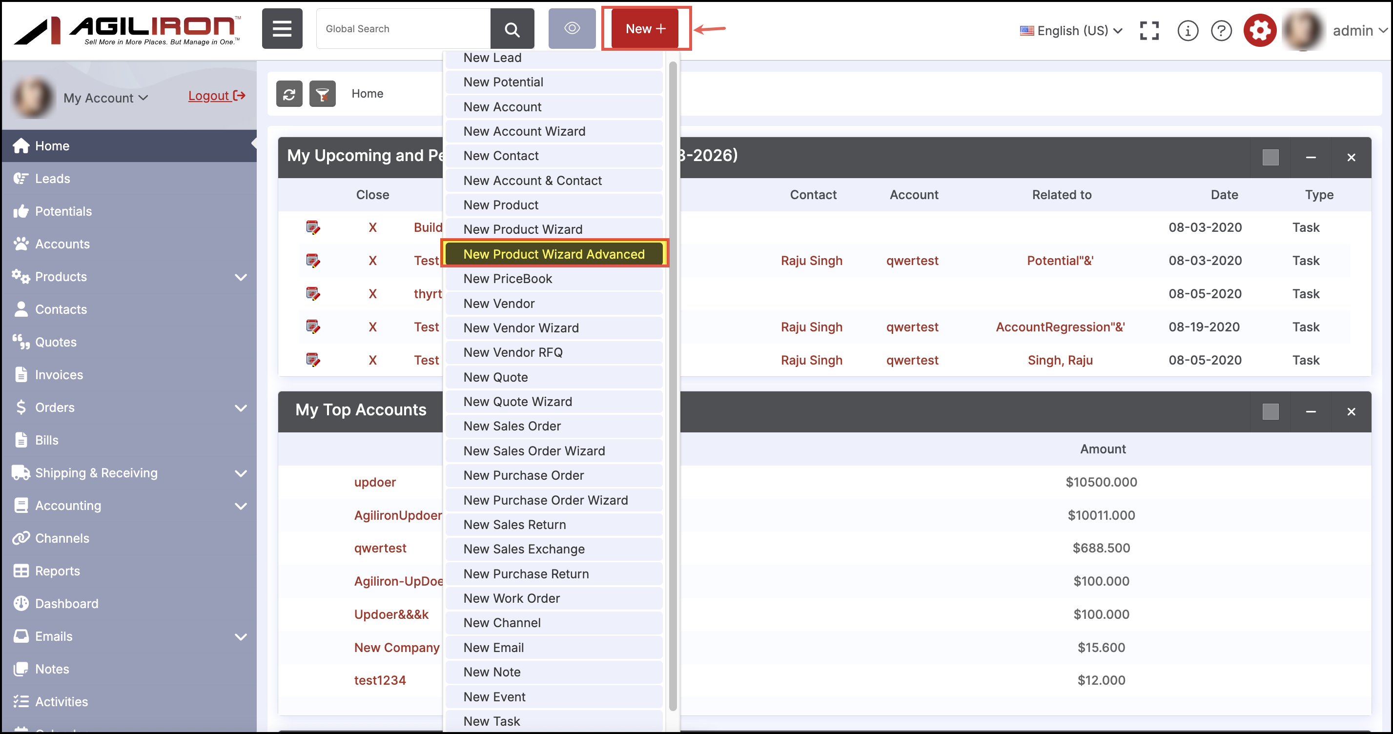Screen dimensions: 1393x734
Task: Open the English (US) language dropdown
Action: point(1071,30)
